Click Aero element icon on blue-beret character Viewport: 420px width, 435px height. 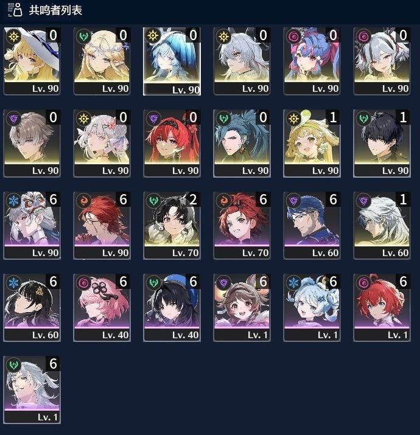pos(153,283)
